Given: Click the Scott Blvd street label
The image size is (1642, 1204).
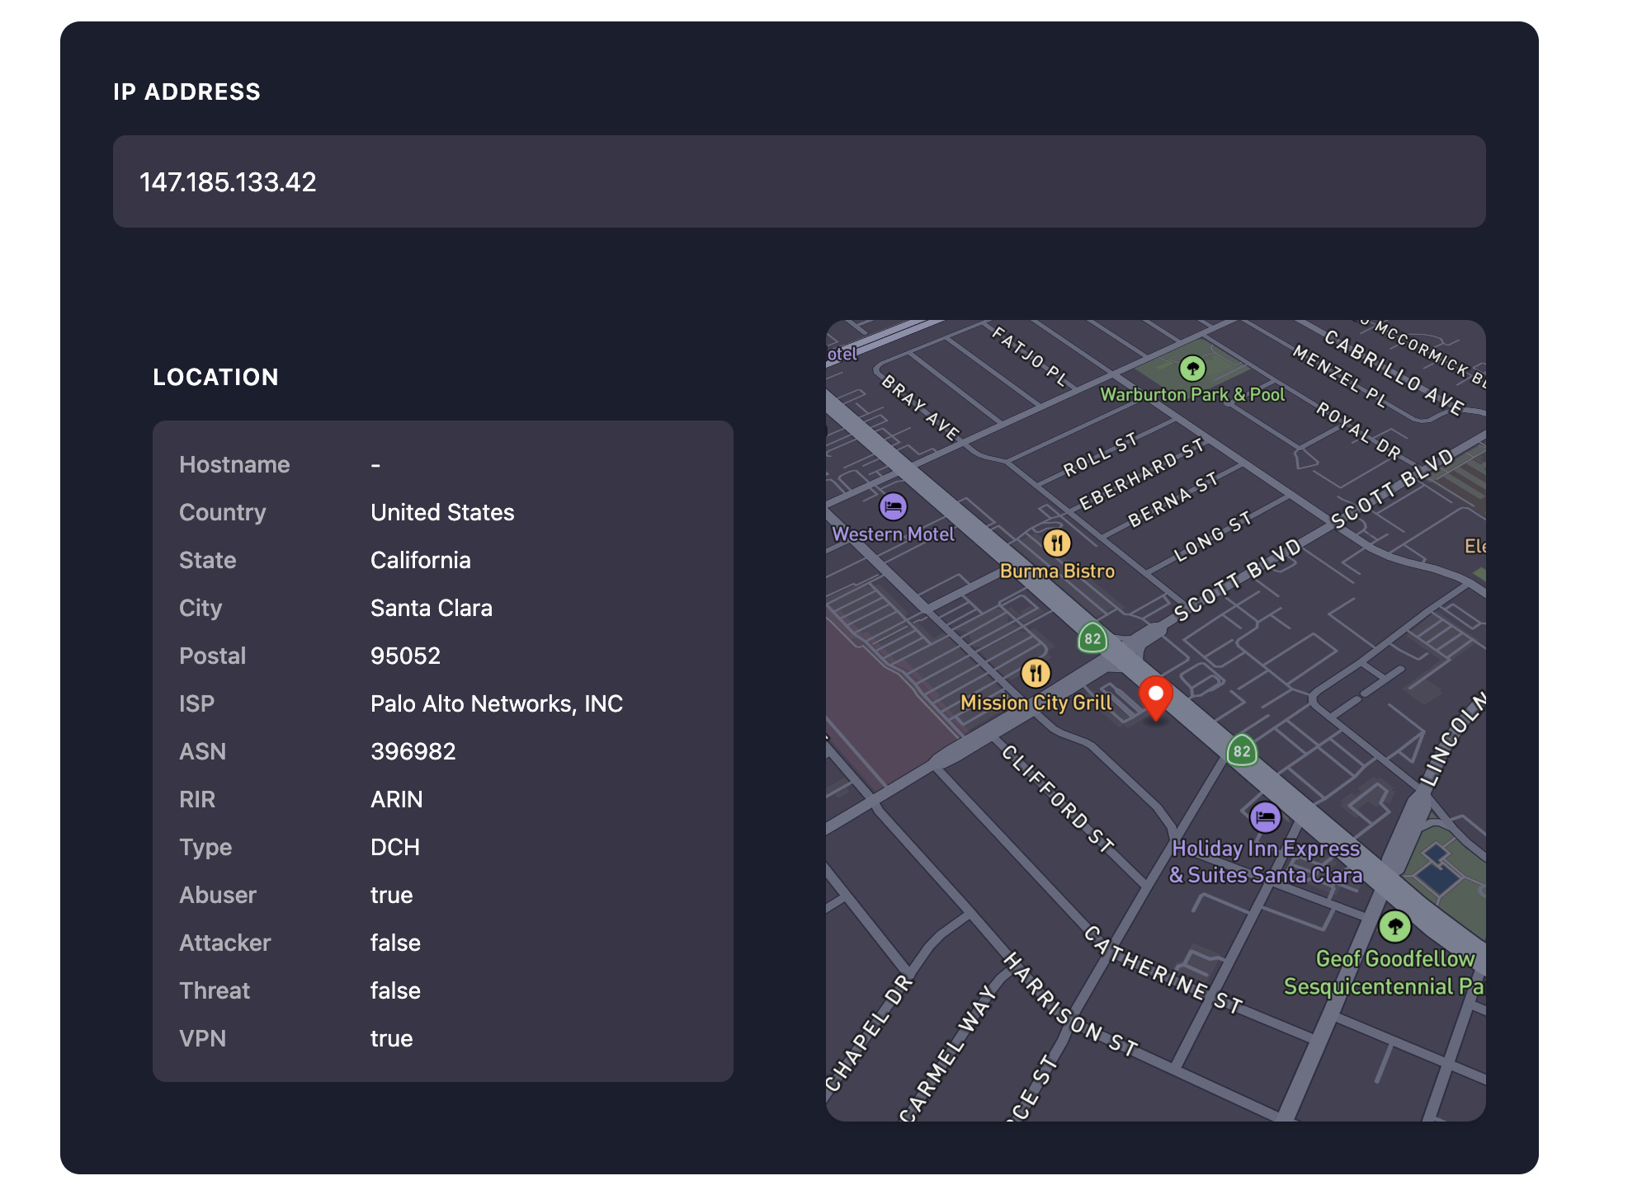Looking at the screenshot, I should 1236,580.
